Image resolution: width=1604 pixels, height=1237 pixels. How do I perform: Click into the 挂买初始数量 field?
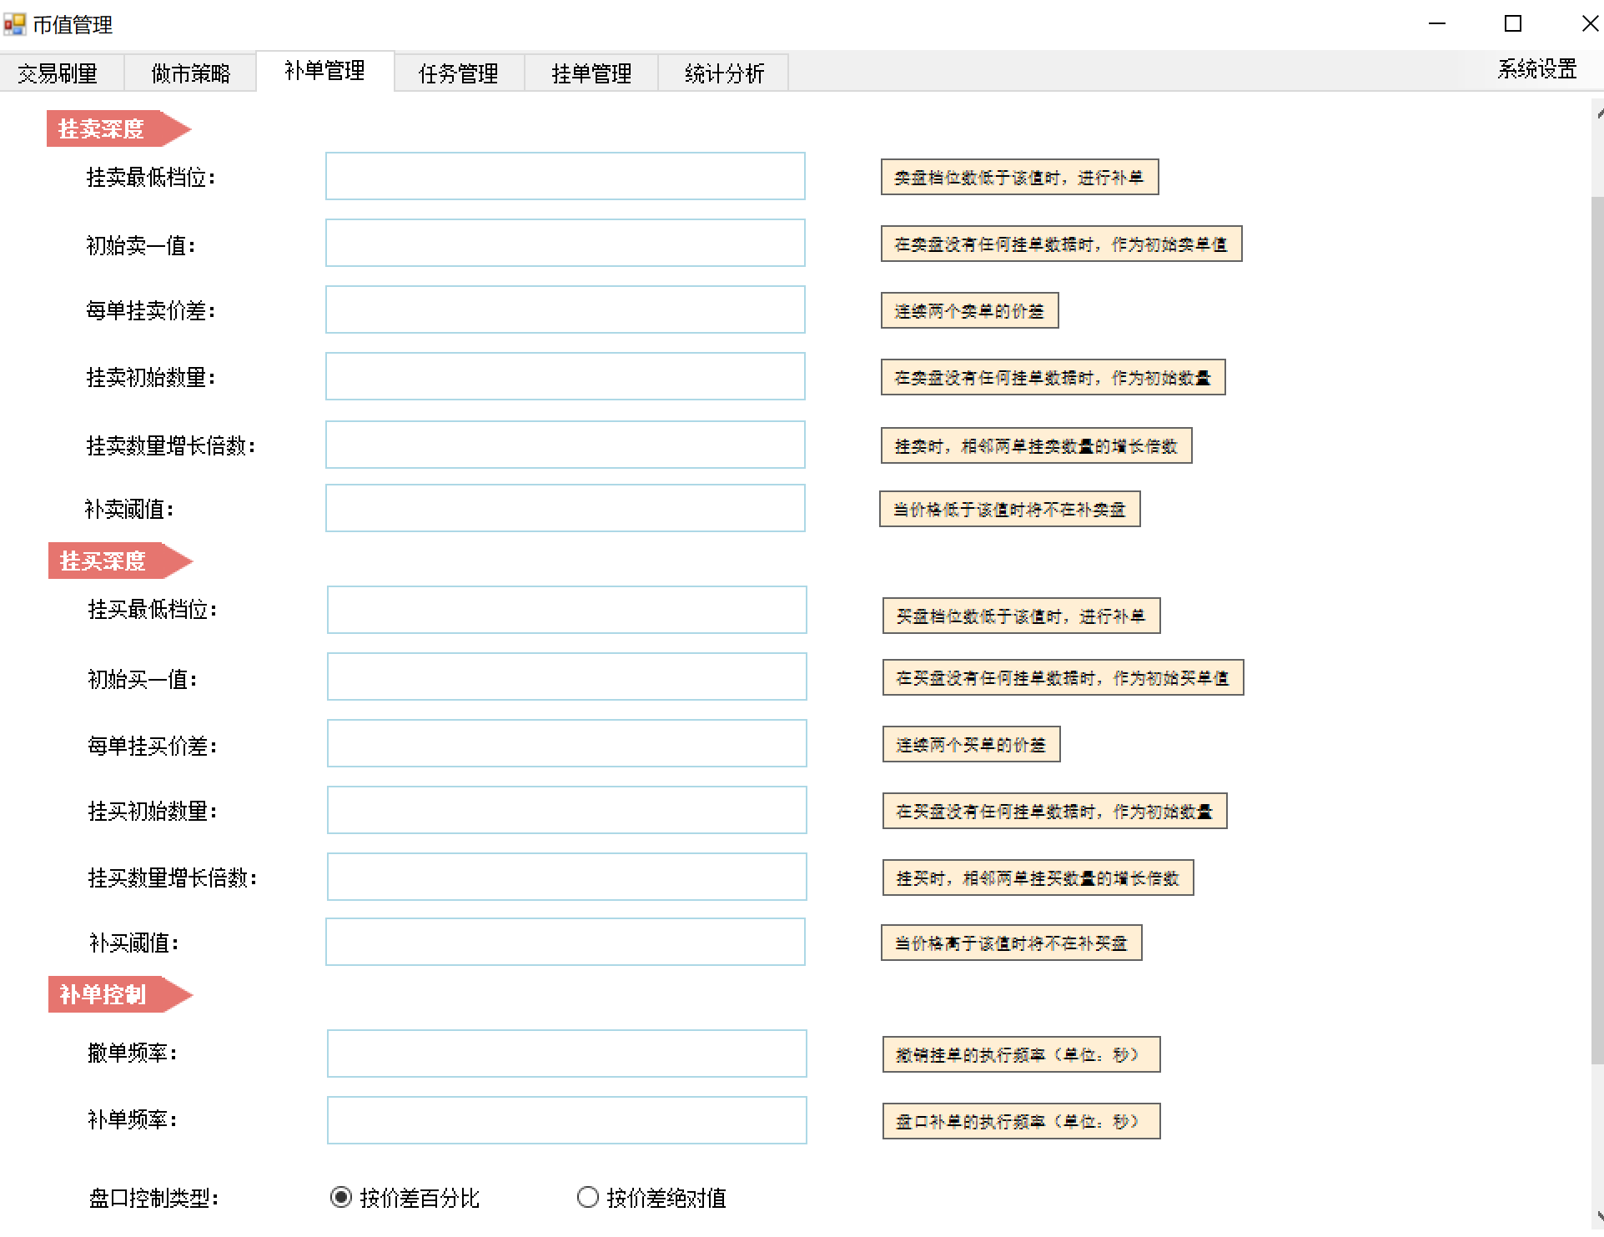click(x=567, y=810)
